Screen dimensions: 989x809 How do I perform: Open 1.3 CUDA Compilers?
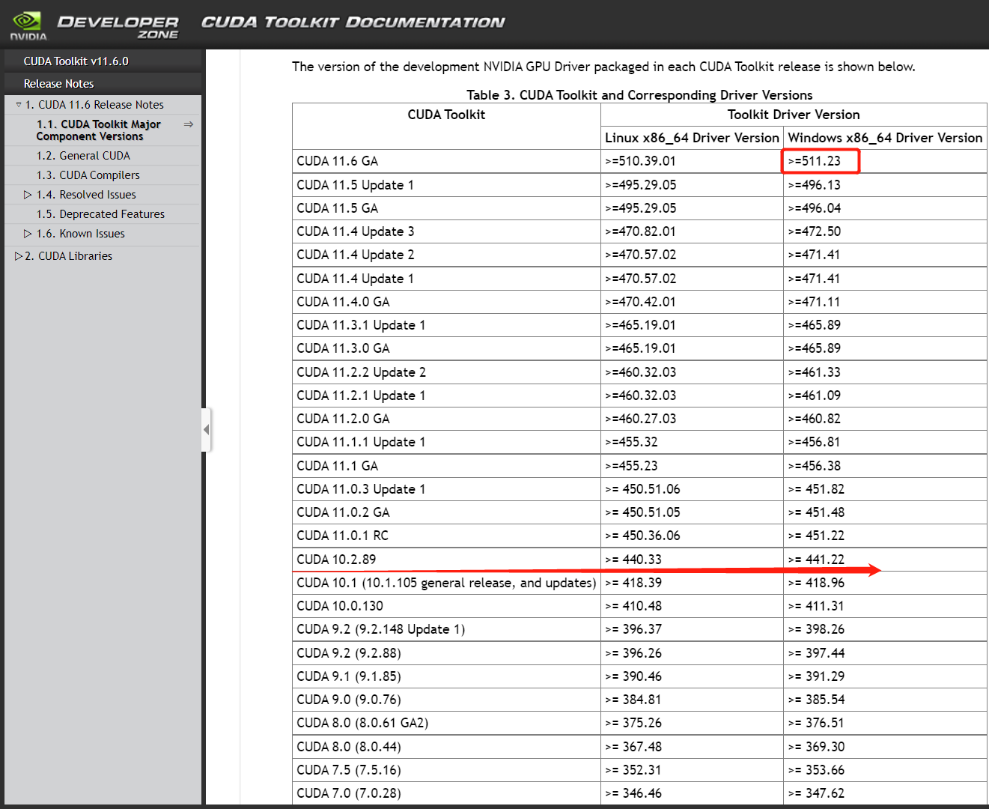pyautogui.click(x=88, y=175)
